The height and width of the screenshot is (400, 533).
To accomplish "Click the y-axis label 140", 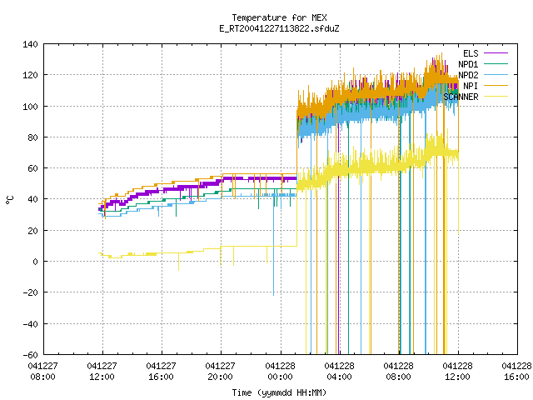I will tap(30, 44).
